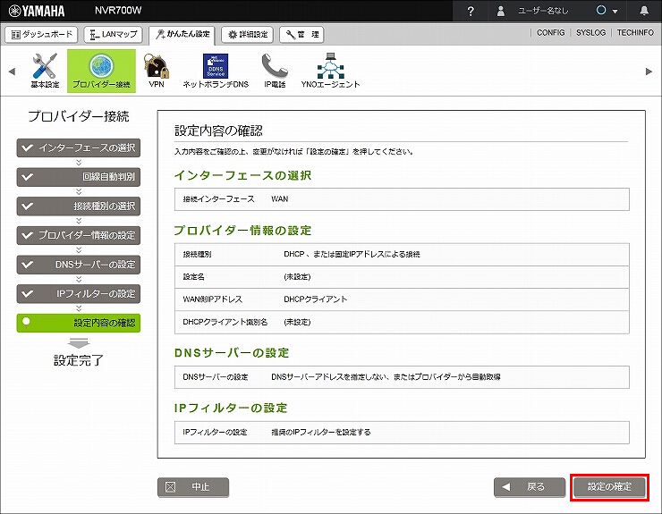Screen dimensions: 662x514
Task: Go to 回線自動判別 wizard step
Action: tap(79, 177)
